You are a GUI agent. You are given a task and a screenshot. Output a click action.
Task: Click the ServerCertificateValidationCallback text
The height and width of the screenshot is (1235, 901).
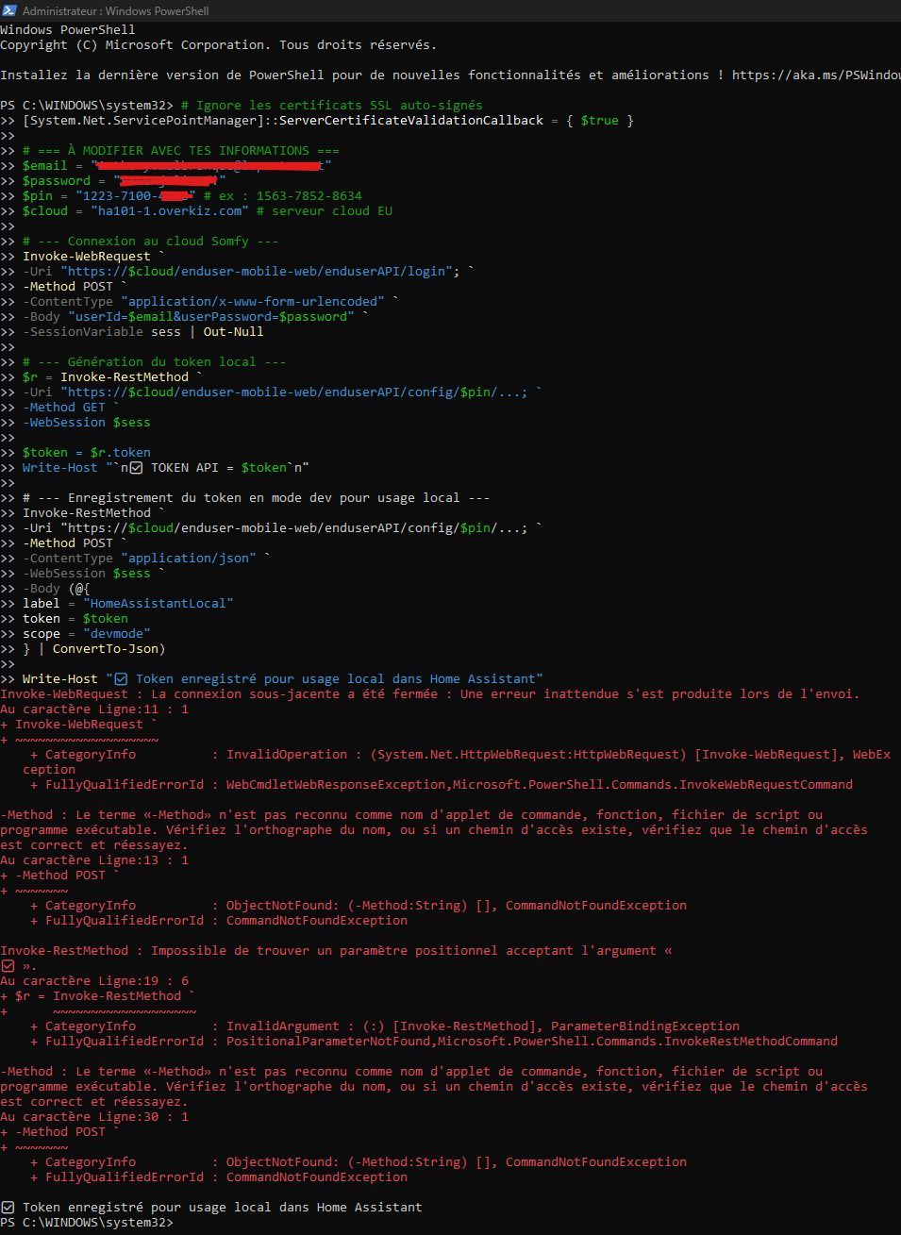coord(411,121)
